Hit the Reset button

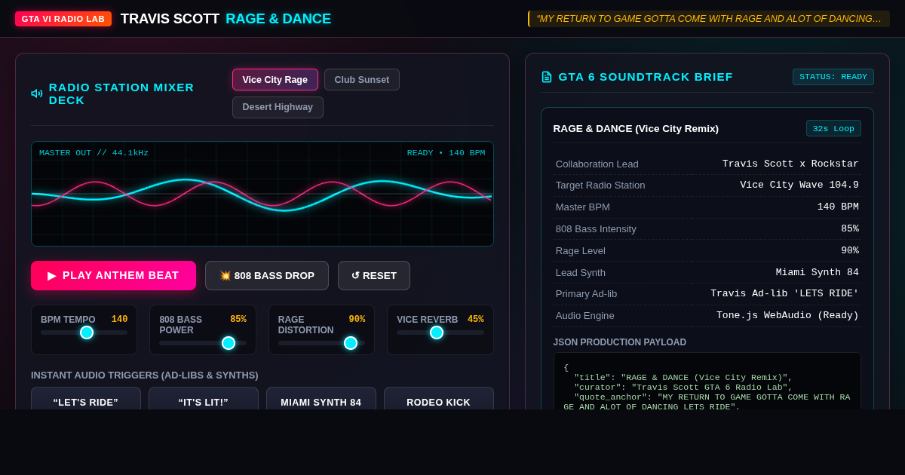click(x=374, y=276)
